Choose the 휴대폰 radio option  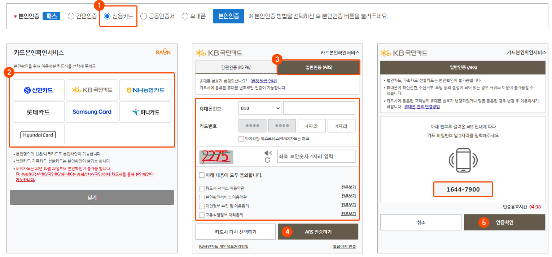tap(185, 16)
